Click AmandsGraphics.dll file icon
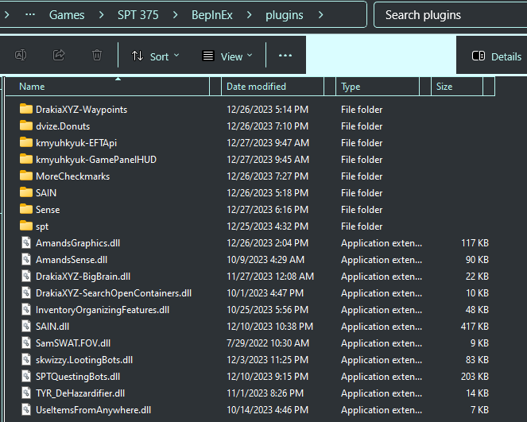Image resolution: width=527 pixels, height=422 pixels. coord(26,242)
